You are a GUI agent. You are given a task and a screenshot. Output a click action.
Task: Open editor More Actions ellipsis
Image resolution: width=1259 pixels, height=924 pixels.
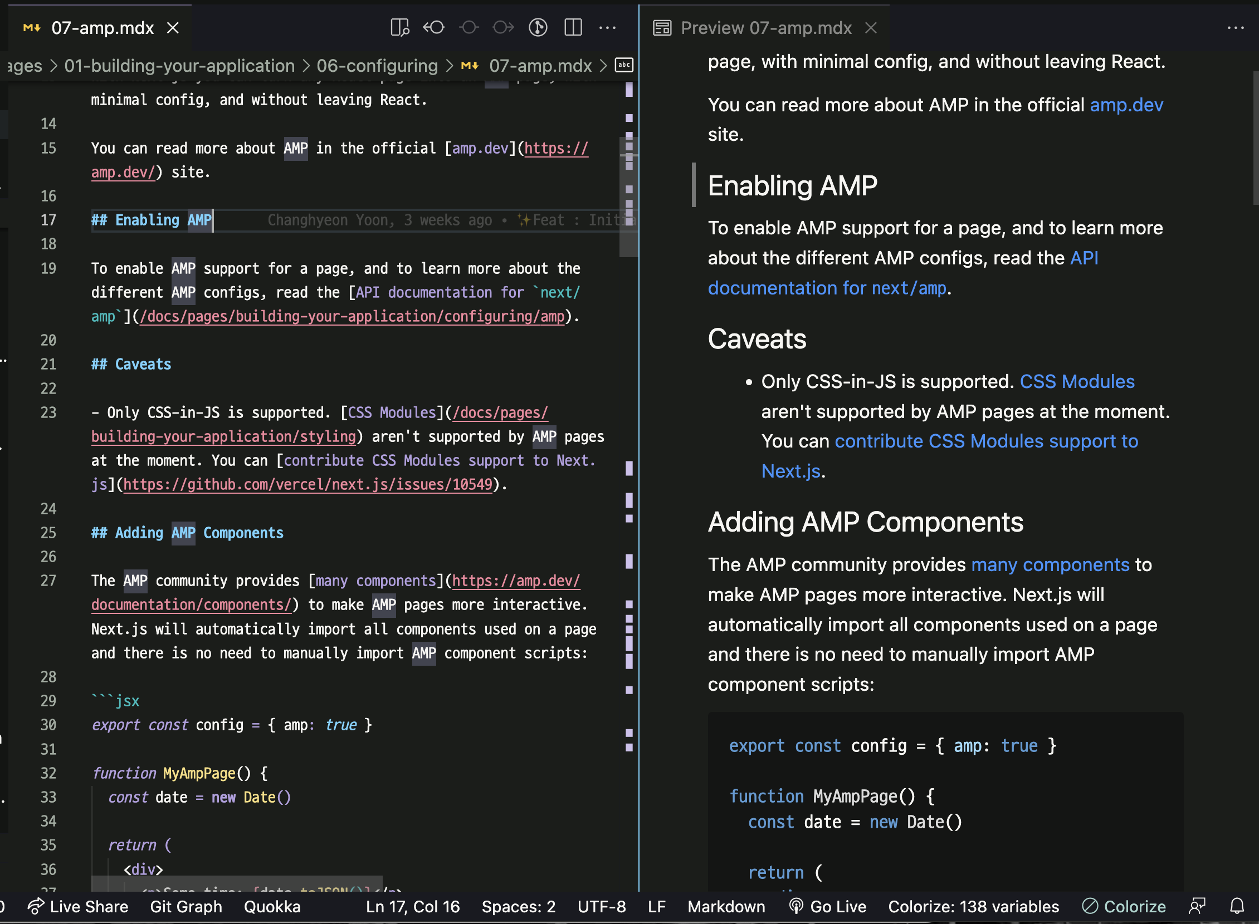607,27
